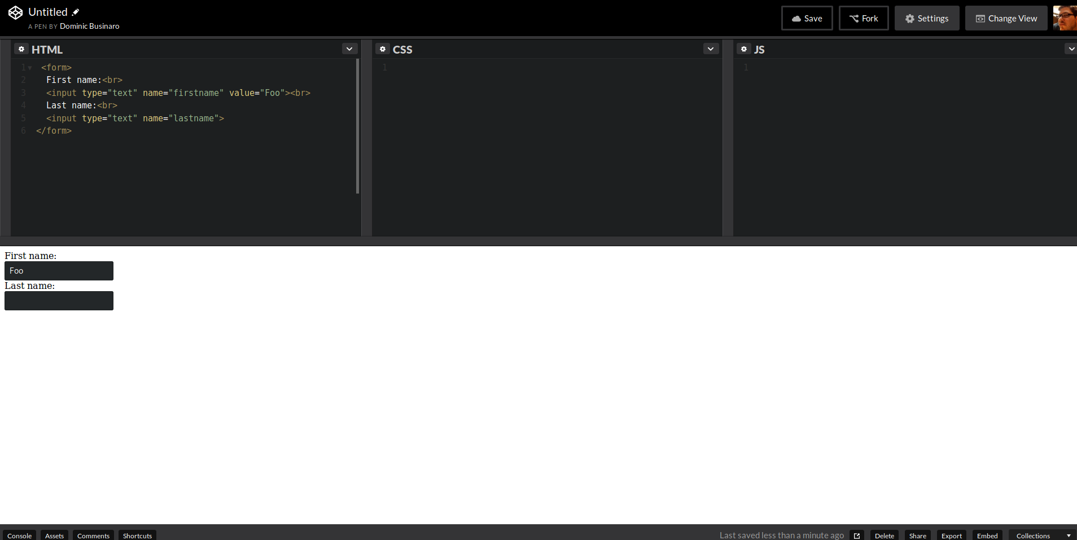Fork the current pen
1077x540 pixels.
pyautogui.click(x=864, y=18)
